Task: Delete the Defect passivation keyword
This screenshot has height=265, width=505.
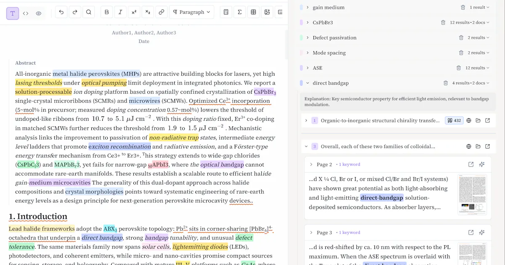Action: pos(461,37)
